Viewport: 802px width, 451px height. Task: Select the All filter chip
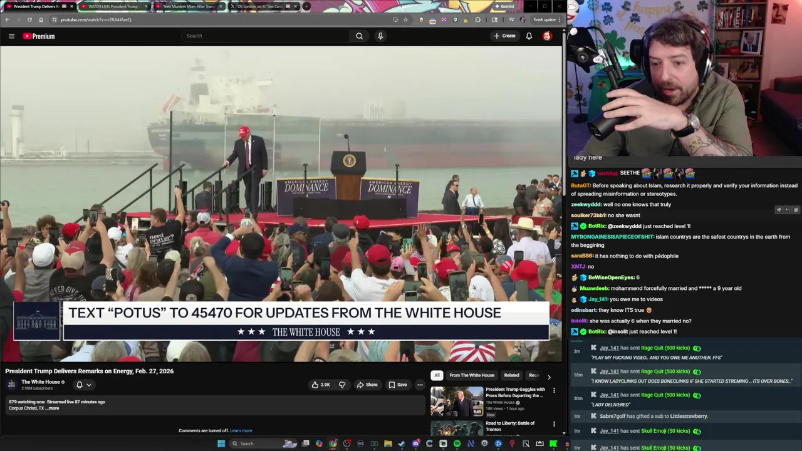click(x=437, y=375)
